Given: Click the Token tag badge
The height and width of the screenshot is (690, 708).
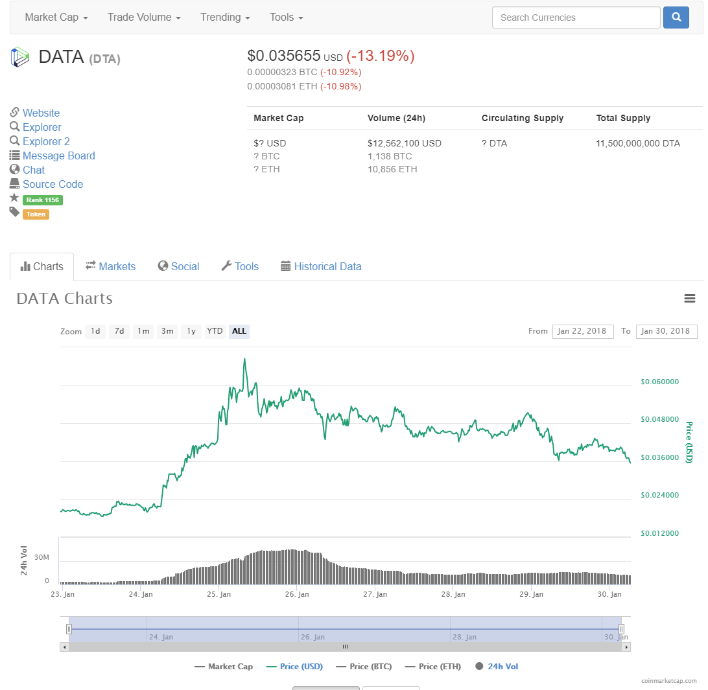Looking at the screenshot, I should coord(36,214).
